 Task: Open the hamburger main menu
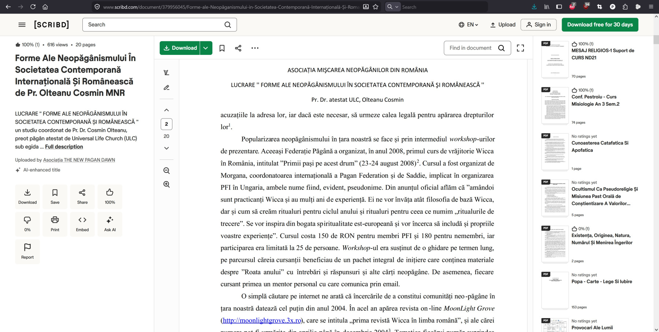tap(22, 24)
